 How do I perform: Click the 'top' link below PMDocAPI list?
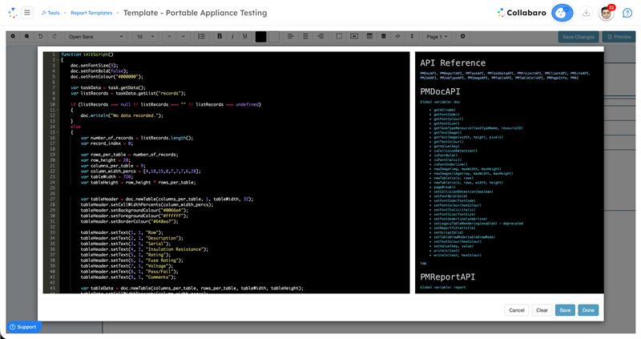423,263
